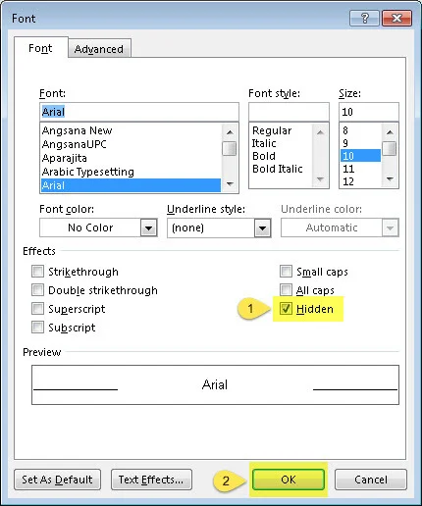The width and height of the screenshot is (422, 506).
Task: Select Bold Italic in font style list
Action: tap(278, 169)
